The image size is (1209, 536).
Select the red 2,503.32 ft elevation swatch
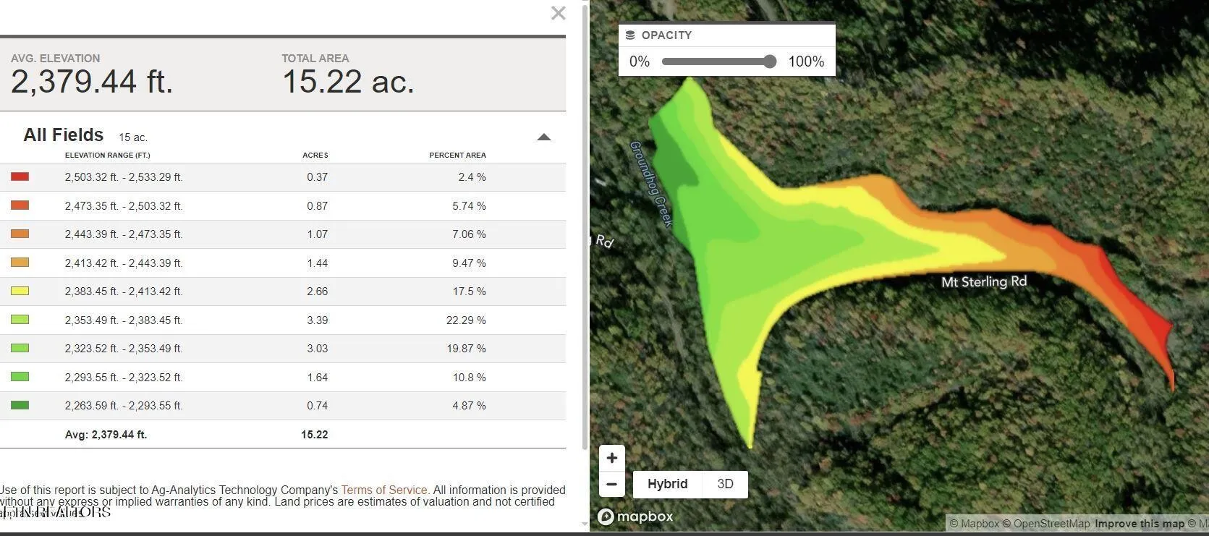point(20,176)
